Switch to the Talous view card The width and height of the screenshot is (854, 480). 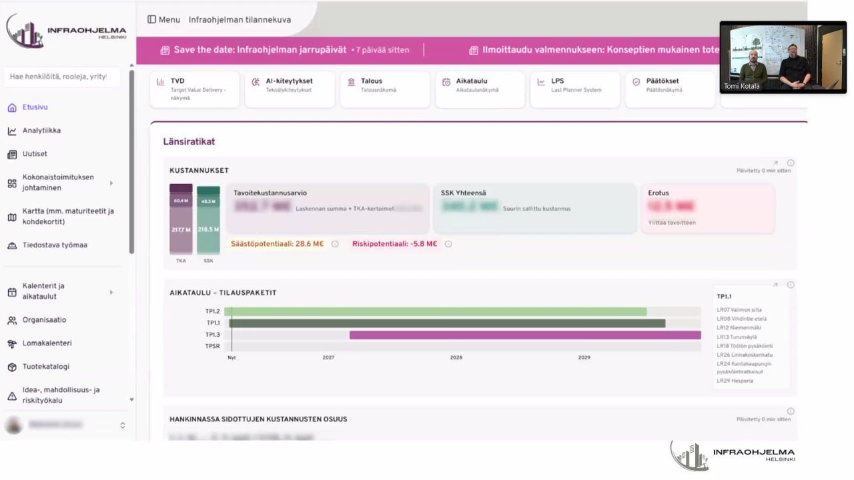tap(384, 89)
